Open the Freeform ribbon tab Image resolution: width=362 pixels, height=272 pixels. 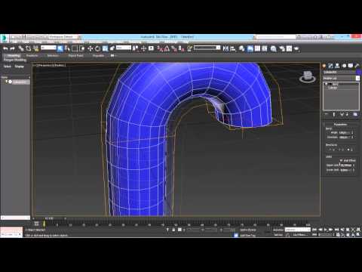coord(32,55)
